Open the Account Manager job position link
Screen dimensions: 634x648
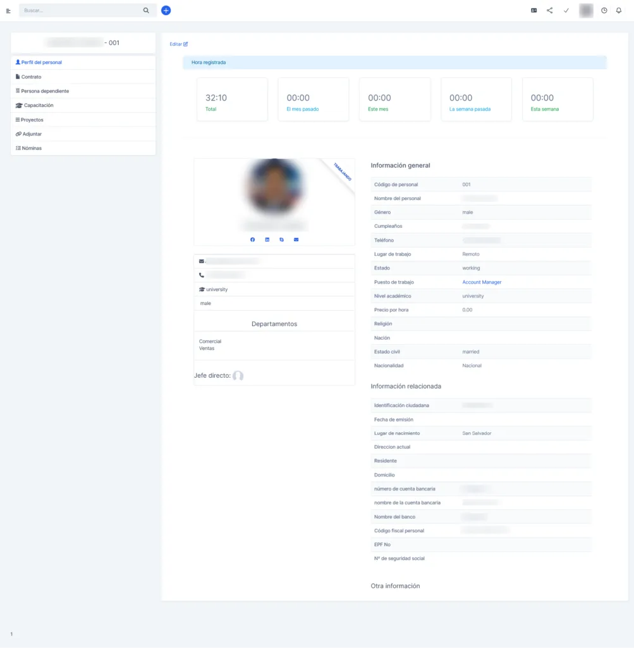click(482, 282)
